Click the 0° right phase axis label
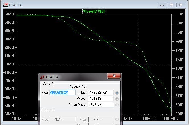189x125 pixels. (x=182, y=14)
